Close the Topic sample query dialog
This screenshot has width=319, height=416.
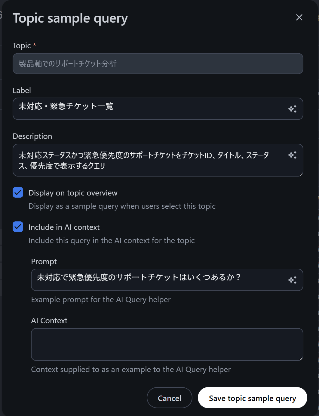coord(299,17)
